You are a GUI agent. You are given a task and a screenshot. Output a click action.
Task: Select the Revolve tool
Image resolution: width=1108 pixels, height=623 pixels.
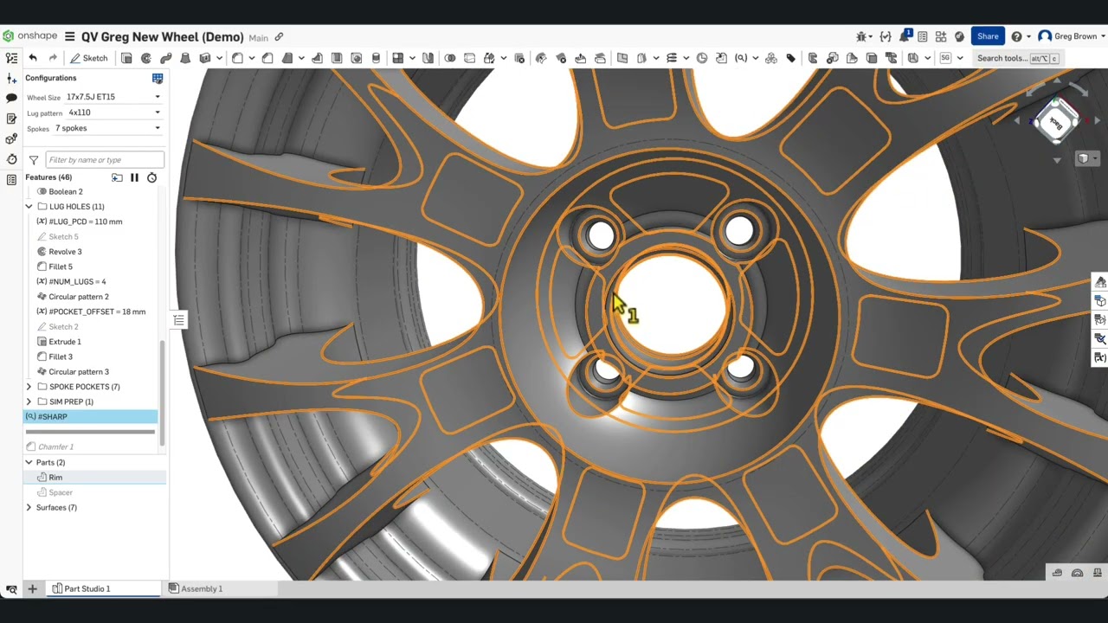click(145, 58)
